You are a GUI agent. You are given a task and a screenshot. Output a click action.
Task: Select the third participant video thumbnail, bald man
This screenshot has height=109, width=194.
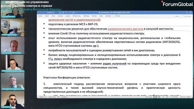click(13, 45)
